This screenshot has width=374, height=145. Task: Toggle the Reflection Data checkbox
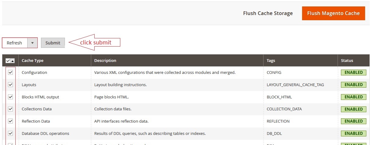(10, 121)
